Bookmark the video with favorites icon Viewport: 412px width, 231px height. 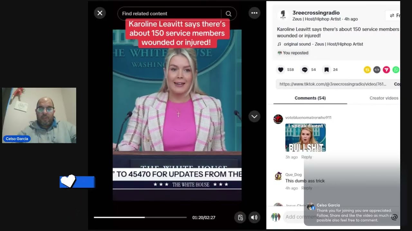(326, 70)
